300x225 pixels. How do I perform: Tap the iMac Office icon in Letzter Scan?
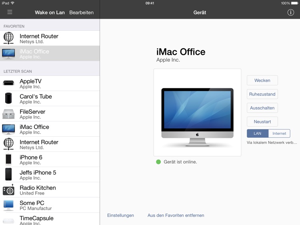point(8,129)
